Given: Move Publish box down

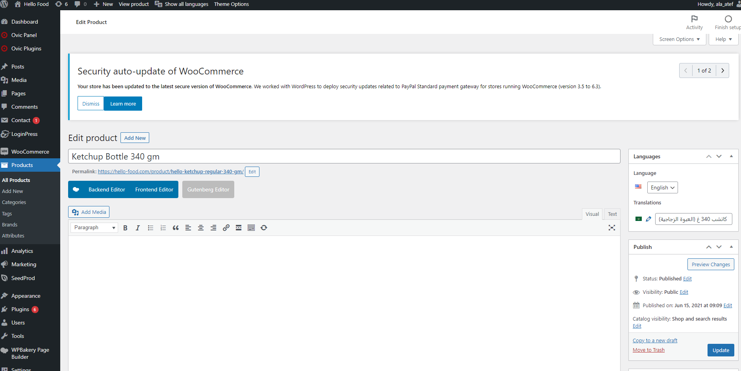Looking at the screenshot, I should pyautogui.click(x=719, y=247).
